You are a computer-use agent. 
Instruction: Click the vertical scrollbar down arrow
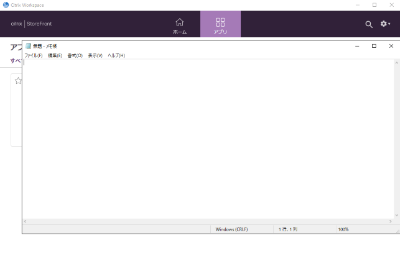397,215
